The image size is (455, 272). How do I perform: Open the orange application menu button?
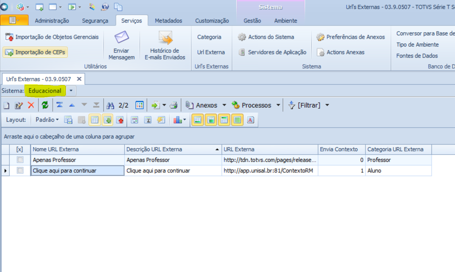(14, 20)
